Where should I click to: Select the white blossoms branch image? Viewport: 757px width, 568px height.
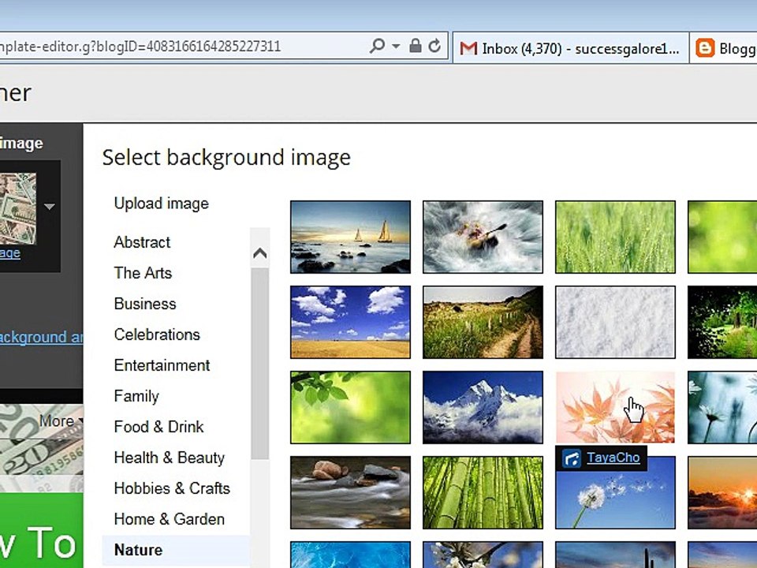click(x=483, y=555)
